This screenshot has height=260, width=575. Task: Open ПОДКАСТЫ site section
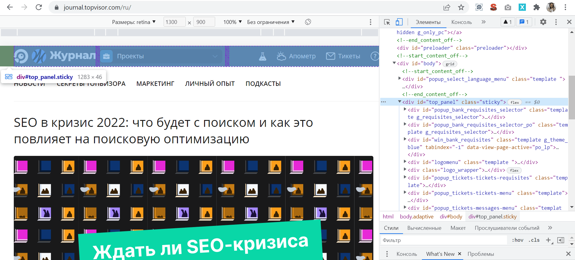click(263, 84)
